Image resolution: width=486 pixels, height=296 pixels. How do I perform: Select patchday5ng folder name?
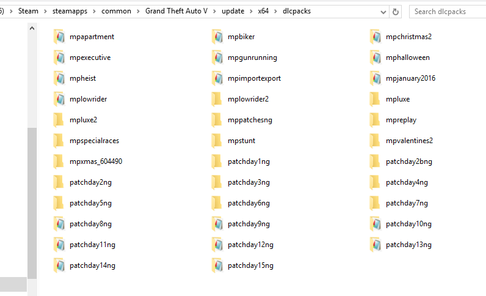pos(90,204)
